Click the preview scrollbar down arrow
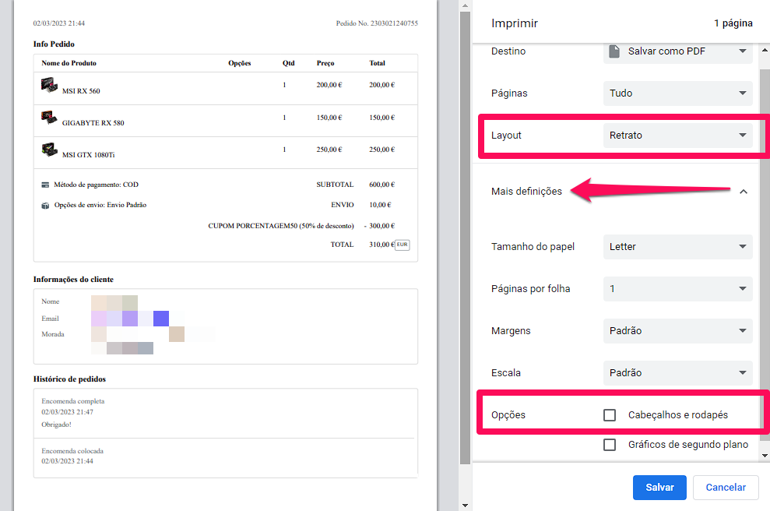The height and width of the screenshot is (511, 770). [x=465, y=505]
